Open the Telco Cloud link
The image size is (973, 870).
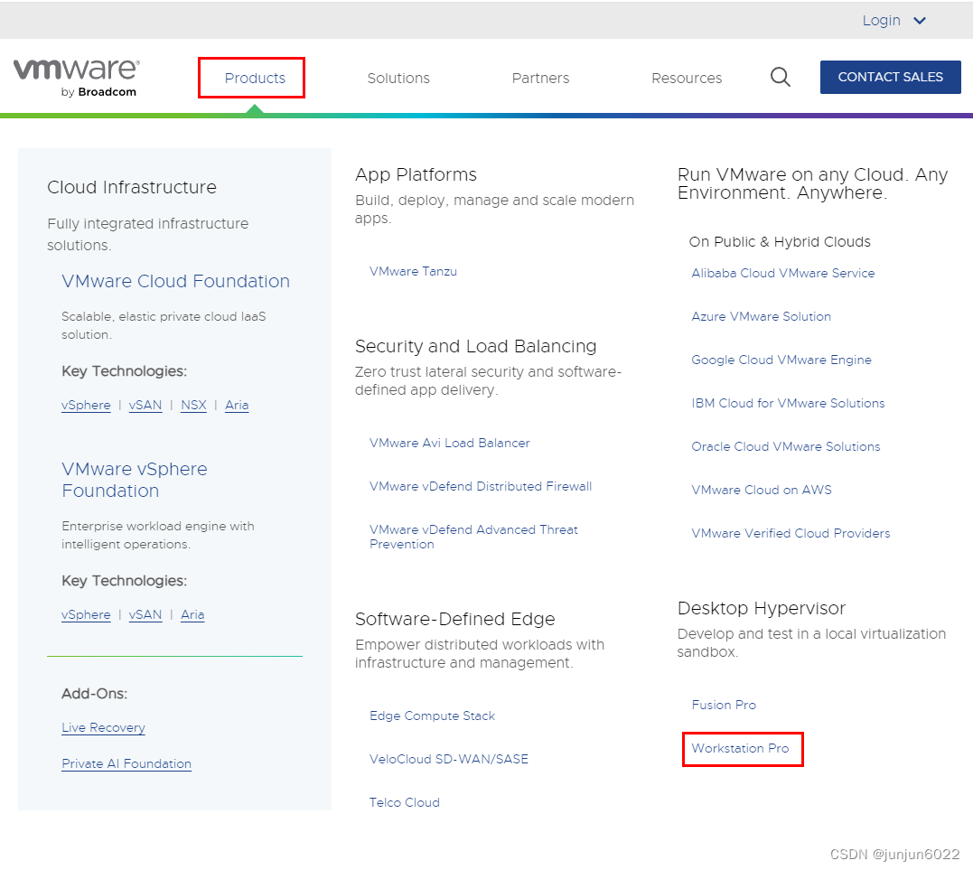[405, 802]
